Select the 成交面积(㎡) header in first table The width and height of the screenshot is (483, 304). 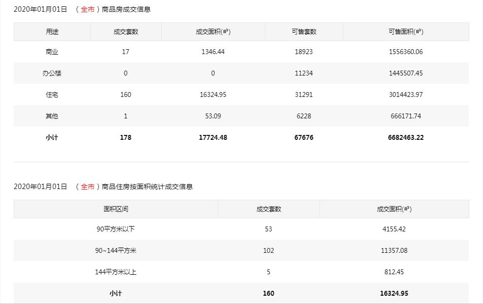click(213, 32)
